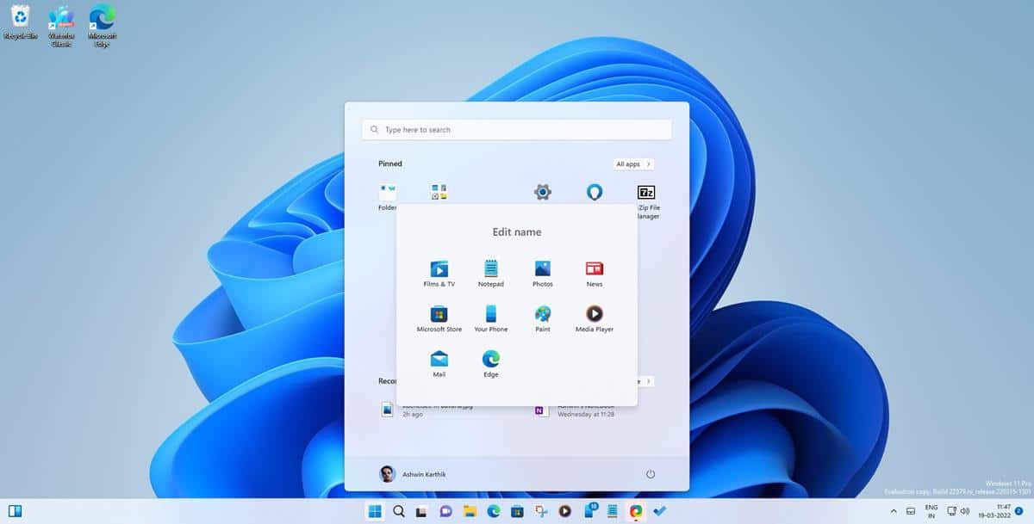Open the Ashwin Karthik account menu

point(413,474)
